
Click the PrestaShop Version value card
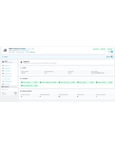coord(55,72)
